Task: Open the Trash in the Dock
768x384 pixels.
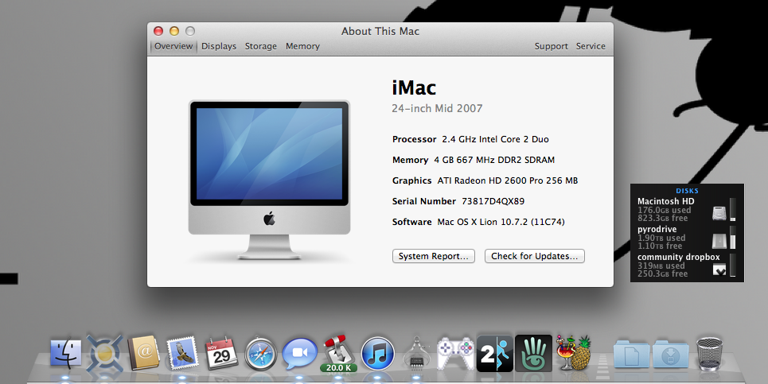Action: click(710, 353)
